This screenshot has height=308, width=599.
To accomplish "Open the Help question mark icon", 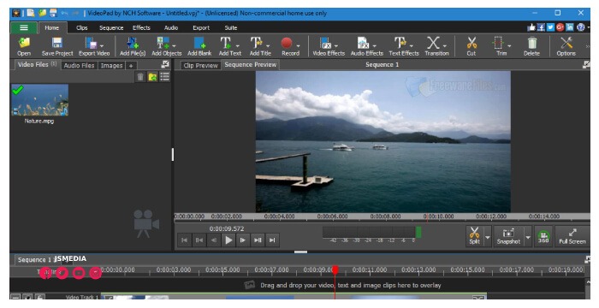I will [x=581, y=27].
